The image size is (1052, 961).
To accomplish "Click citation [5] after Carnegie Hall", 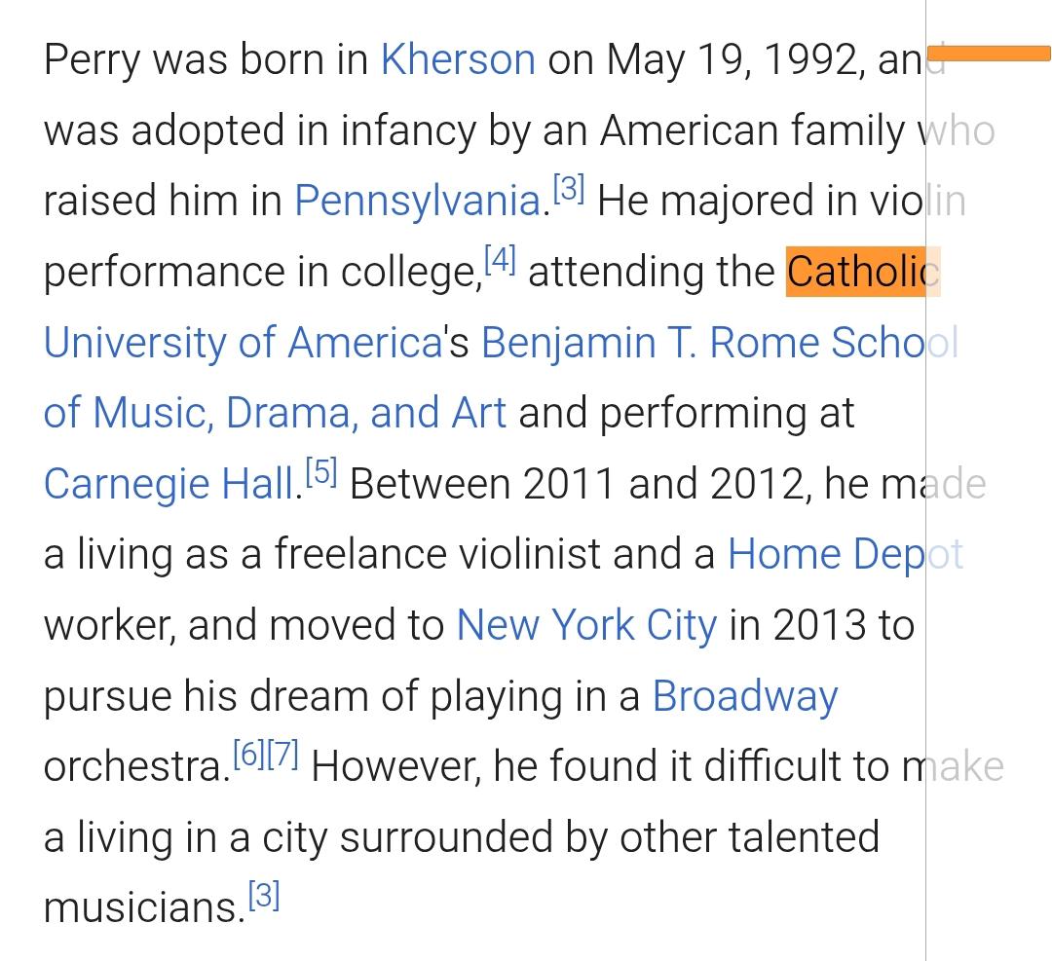I will point(320,472).
